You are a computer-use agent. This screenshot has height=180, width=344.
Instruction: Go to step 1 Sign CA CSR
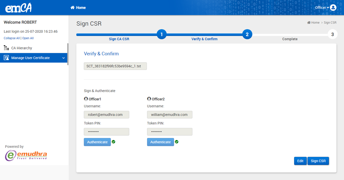point(161,34)
